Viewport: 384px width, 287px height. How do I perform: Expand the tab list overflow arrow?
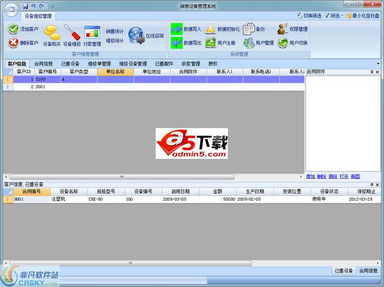point(378,64)
